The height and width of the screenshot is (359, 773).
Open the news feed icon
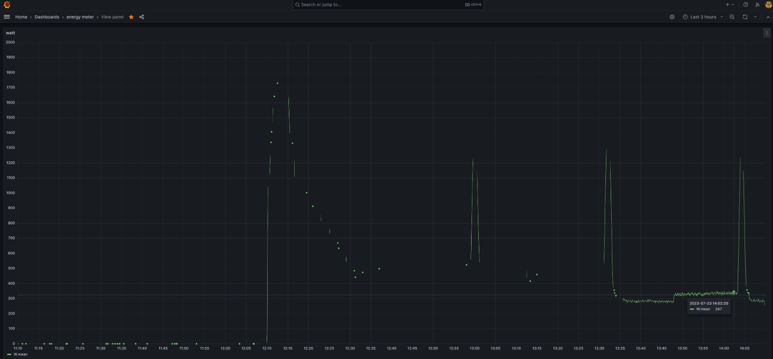click(x=757, y=5)
